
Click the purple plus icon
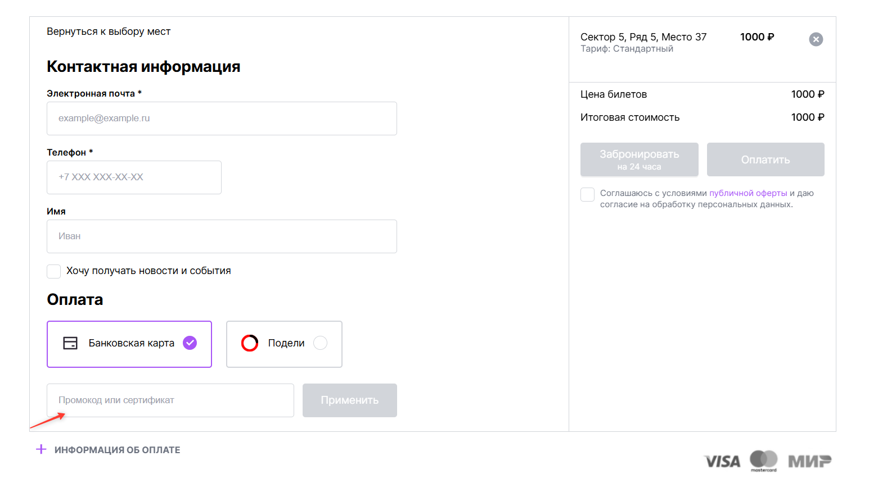pos(41,449)
